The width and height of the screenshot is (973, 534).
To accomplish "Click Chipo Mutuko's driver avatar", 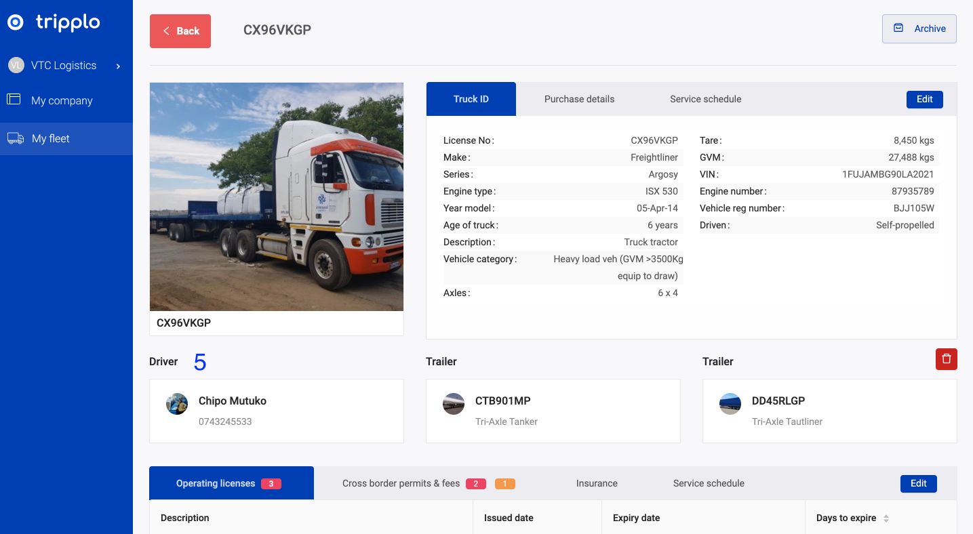I will (177, 404).
